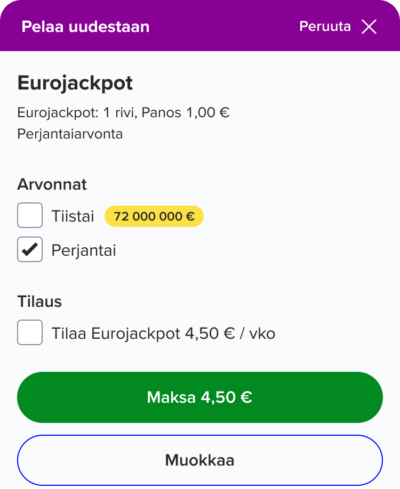
Task: Click the Muokkaa button
Action: click(x=200, y=460)
